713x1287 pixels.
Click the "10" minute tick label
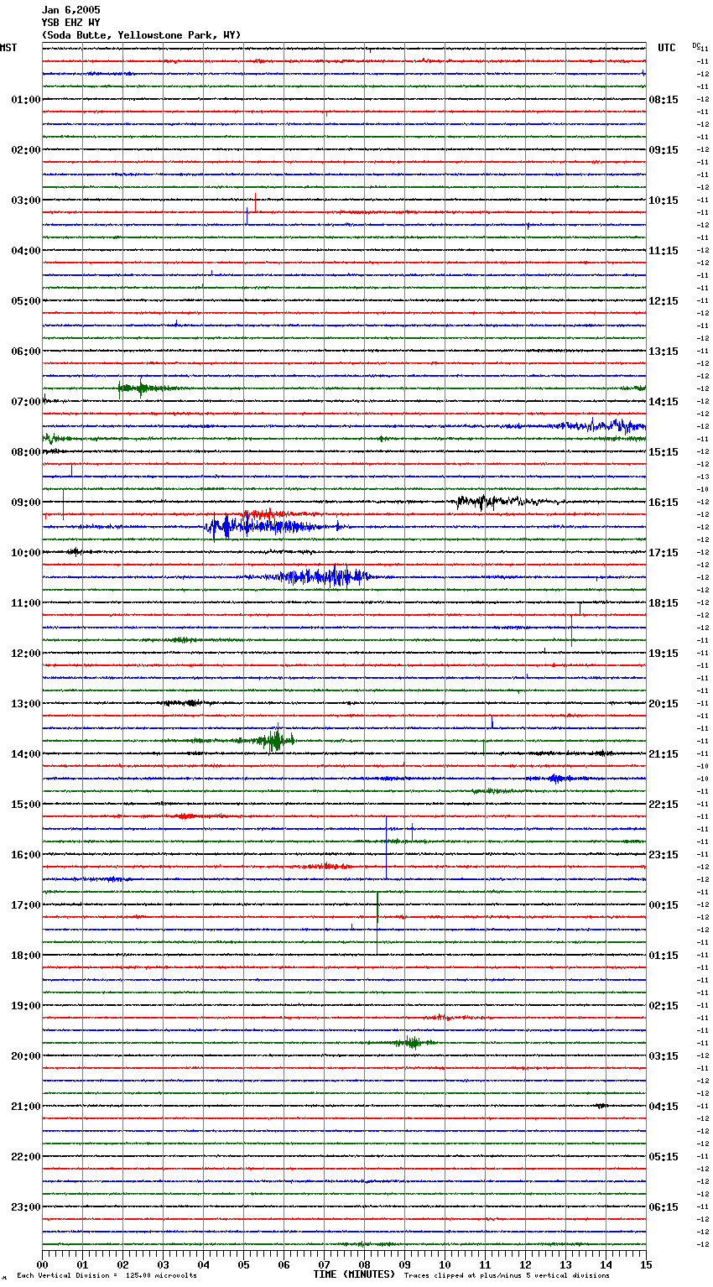[x=445, y=1264]
